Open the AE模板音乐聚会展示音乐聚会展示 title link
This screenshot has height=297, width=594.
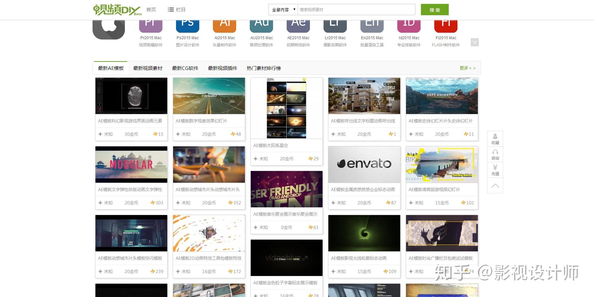[x=285, y=214]
